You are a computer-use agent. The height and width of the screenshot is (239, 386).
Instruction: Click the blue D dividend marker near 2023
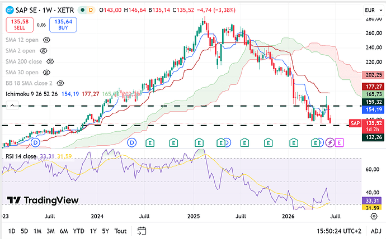pos(35,142)
